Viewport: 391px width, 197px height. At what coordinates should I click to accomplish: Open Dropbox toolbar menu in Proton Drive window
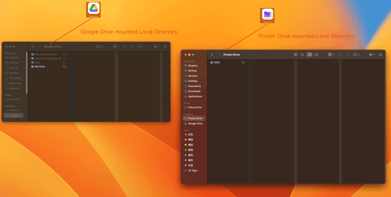click(x=372, y=55)
